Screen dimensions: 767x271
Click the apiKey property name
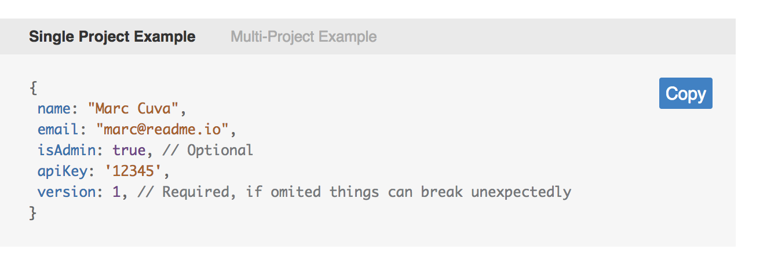63,171
